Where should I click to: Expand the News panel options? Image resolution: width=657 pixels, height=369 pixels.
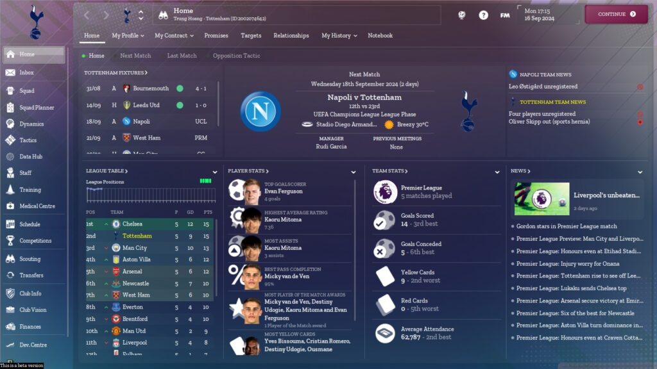point(640,172)
